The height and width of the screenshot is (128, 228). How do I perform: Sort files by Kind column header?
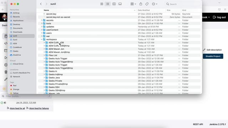coord(184,10)
